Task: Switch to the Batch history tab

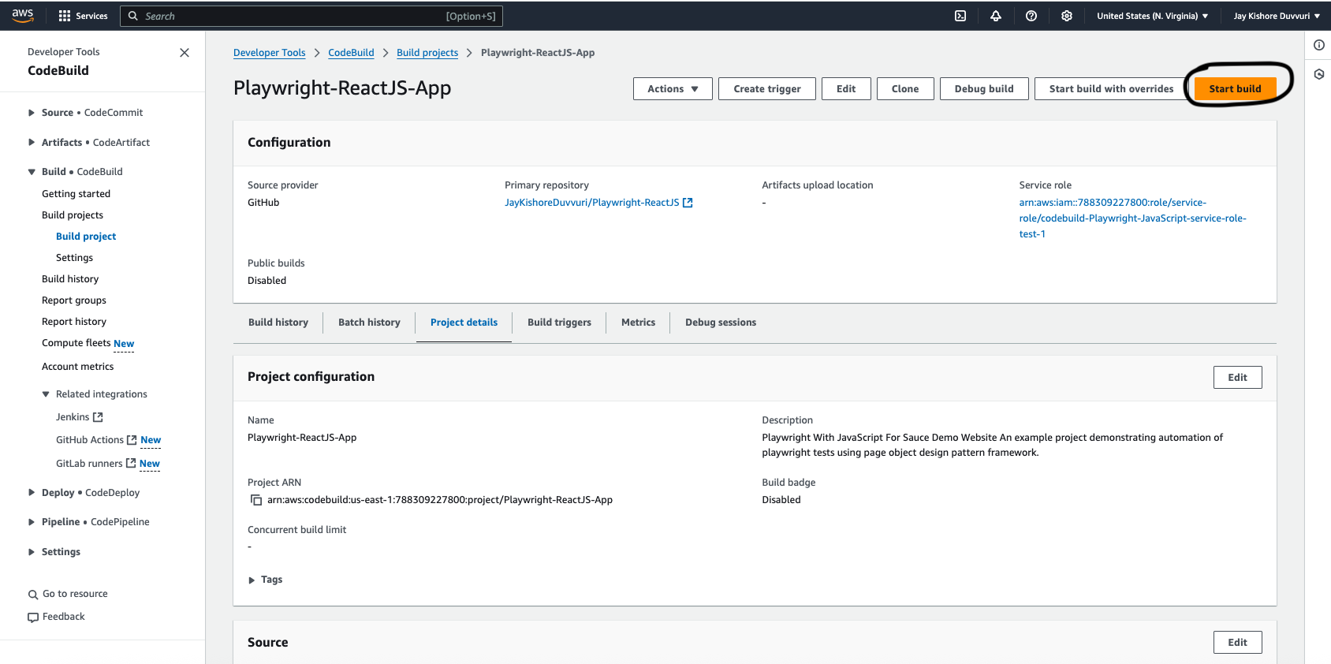Action: [369, 323]
